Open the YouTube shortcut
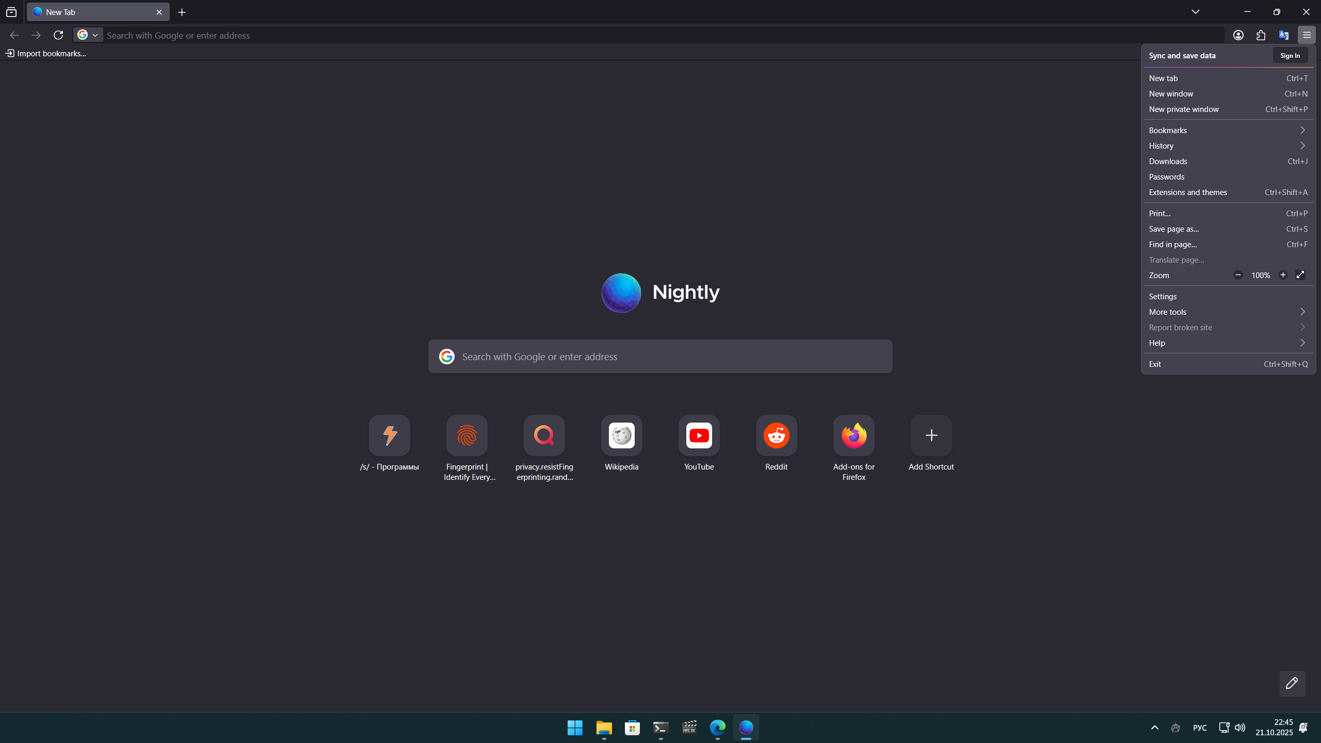Viewport: 1321px width, 743px height. click(699, 435)
